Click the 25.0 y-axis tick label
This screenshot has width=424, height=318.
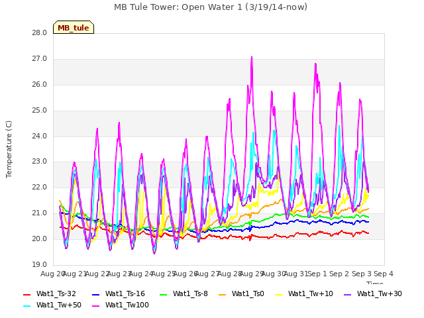click(40, 111)
